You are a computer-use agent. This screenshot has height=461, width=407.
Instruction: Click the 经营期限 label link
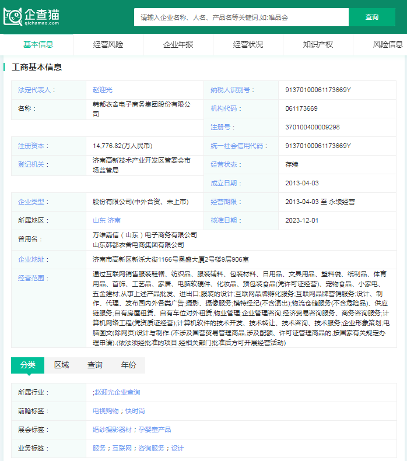click(224, 202)
